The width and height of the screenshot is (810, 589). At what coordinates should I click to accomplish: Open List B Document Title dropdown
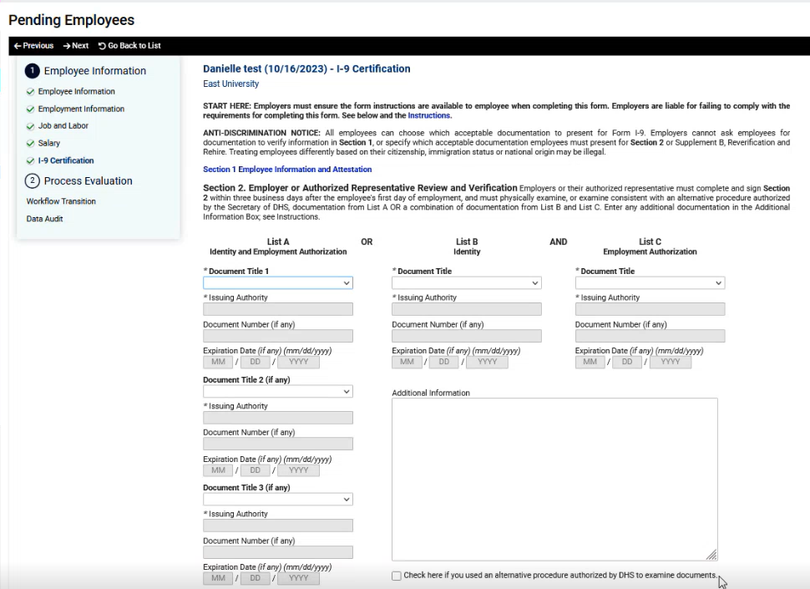click(466, 283)
